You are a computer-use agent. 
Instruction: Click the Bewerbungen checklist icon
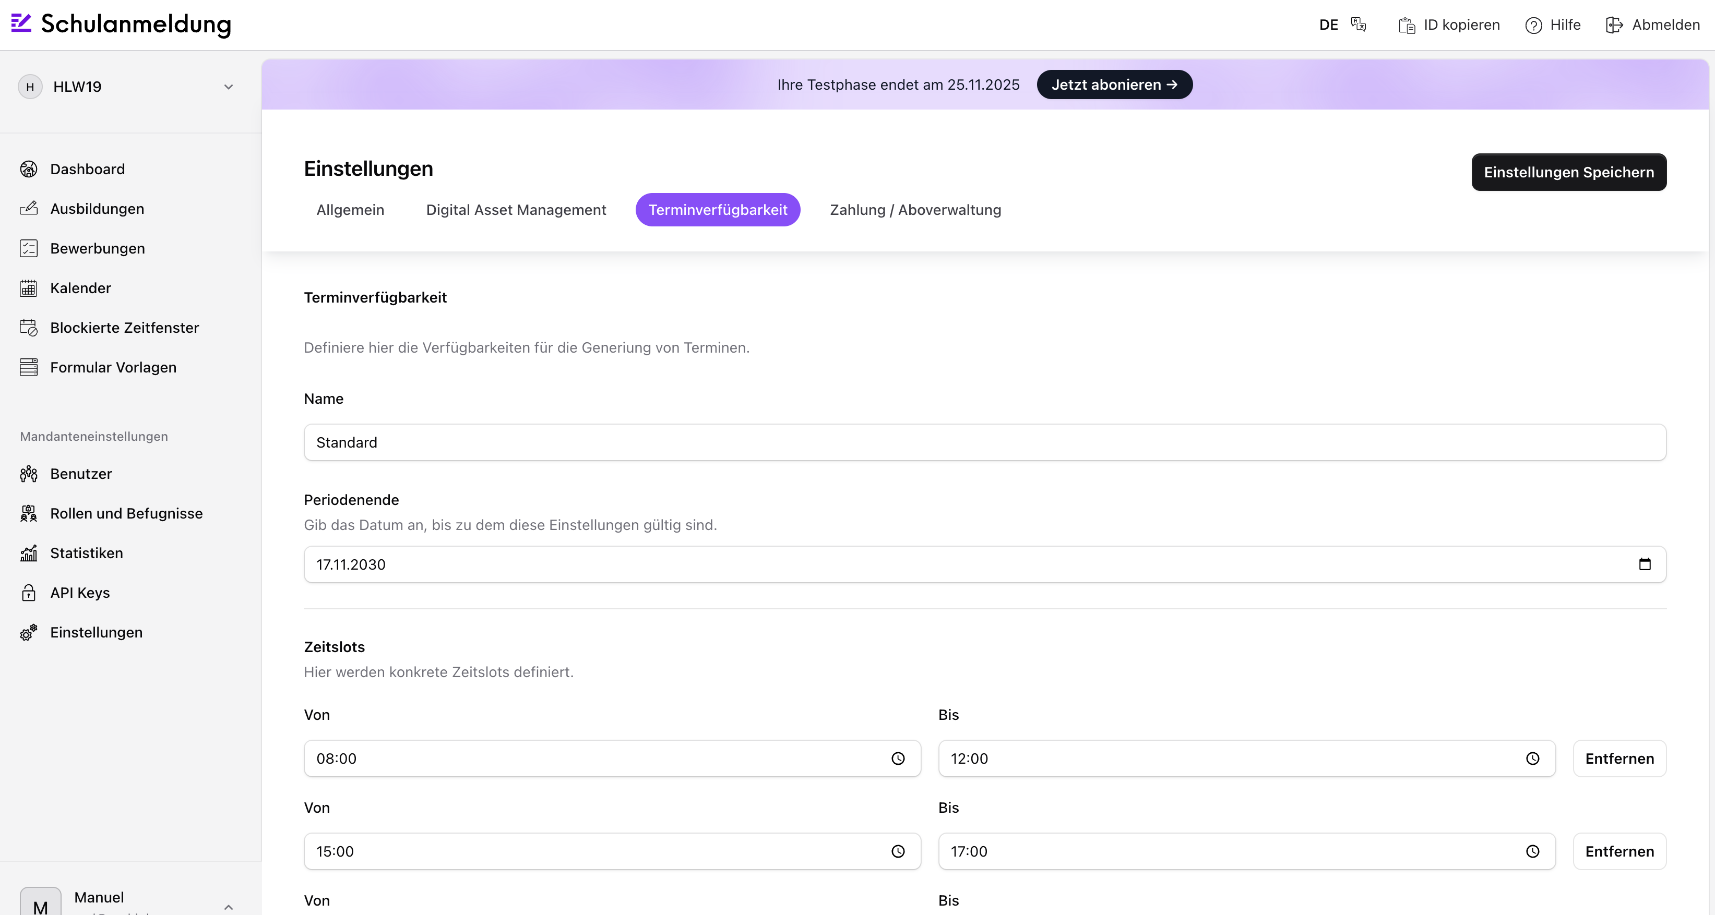(28, 248)
